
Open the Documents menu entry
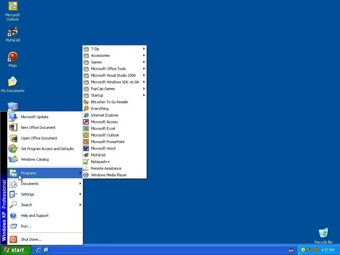tap(45, 184)
